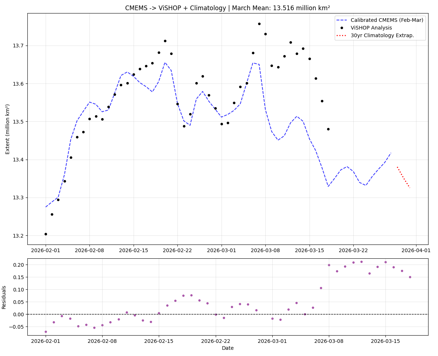Image resolution: width=438 pixels, height=356 pixels.
Task: Click the first purple residual point at left
Action: pos(46,332)
